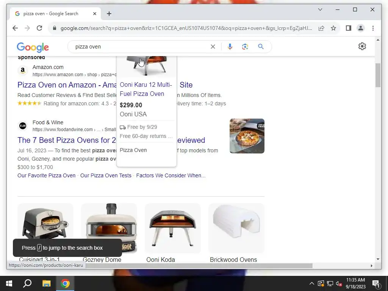The image size is (388, 291).
Task: Open Windows Start menu
Action: pos(9,283)
